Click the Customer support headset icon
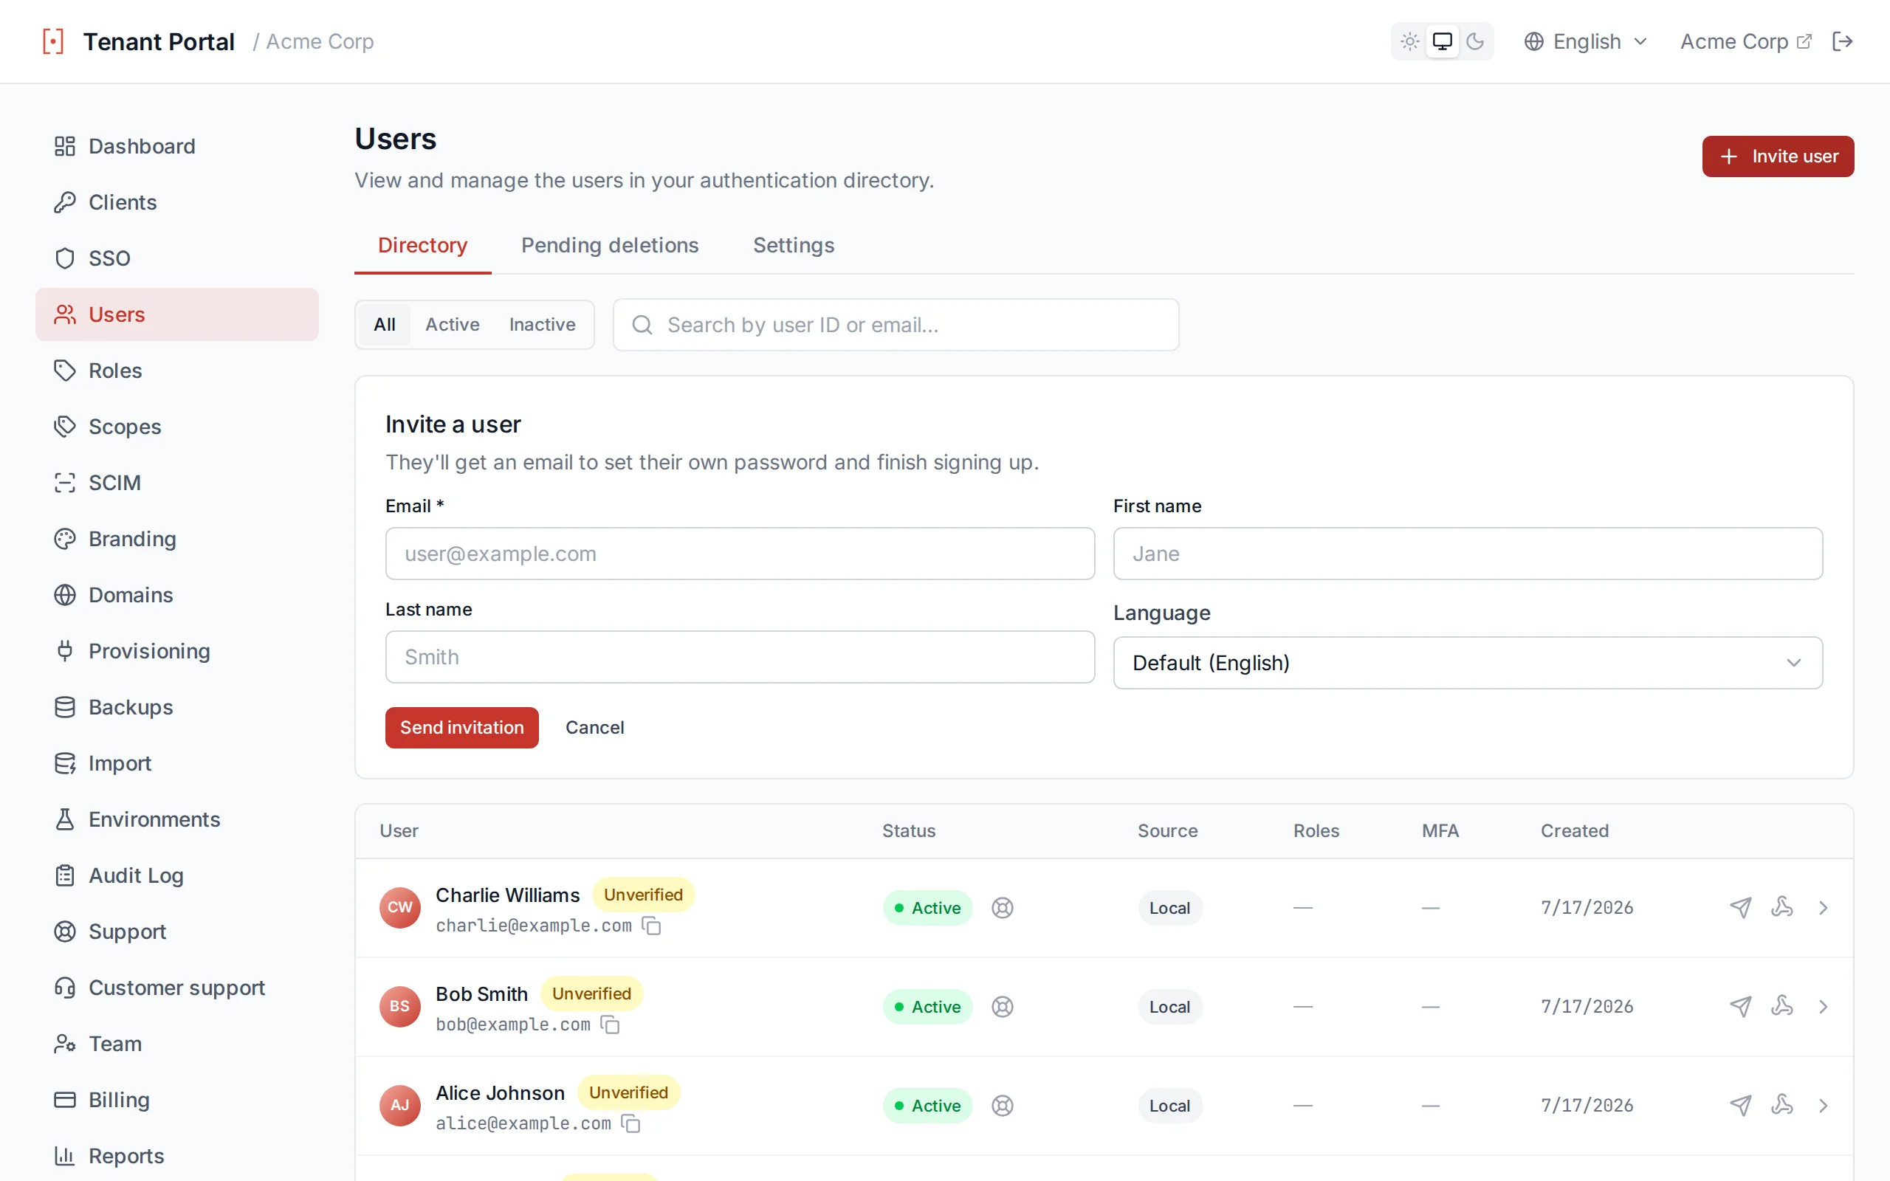 (65, 988)
